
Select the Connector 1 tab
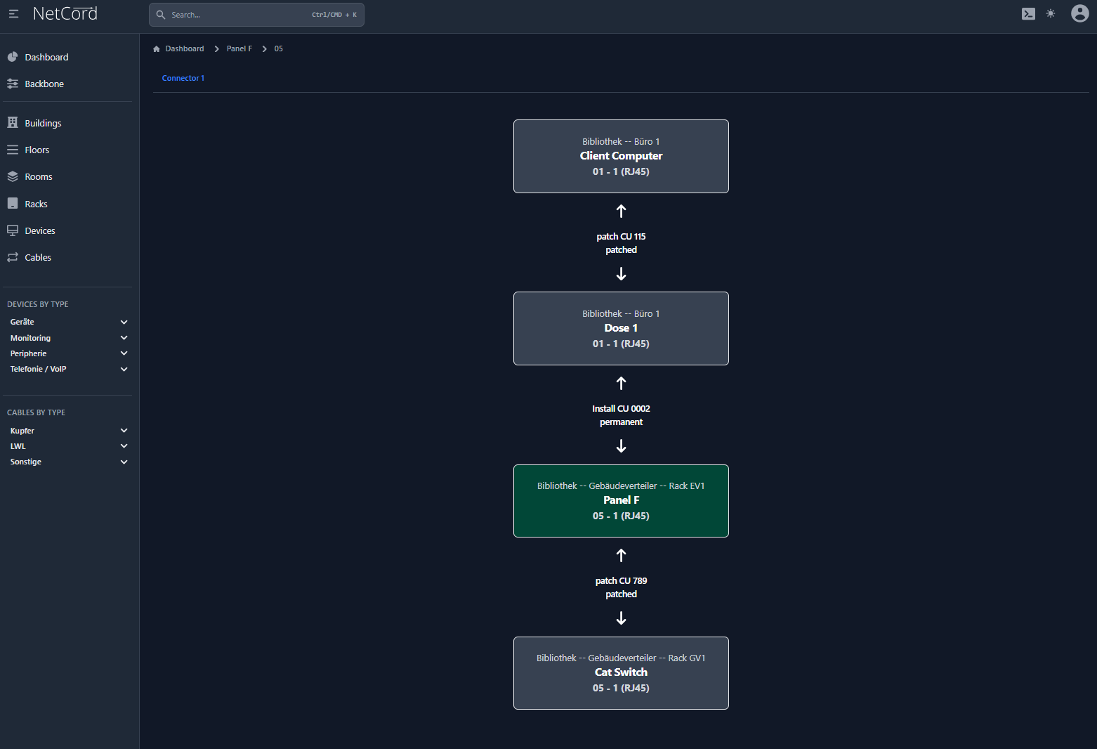tap(183, 79)
